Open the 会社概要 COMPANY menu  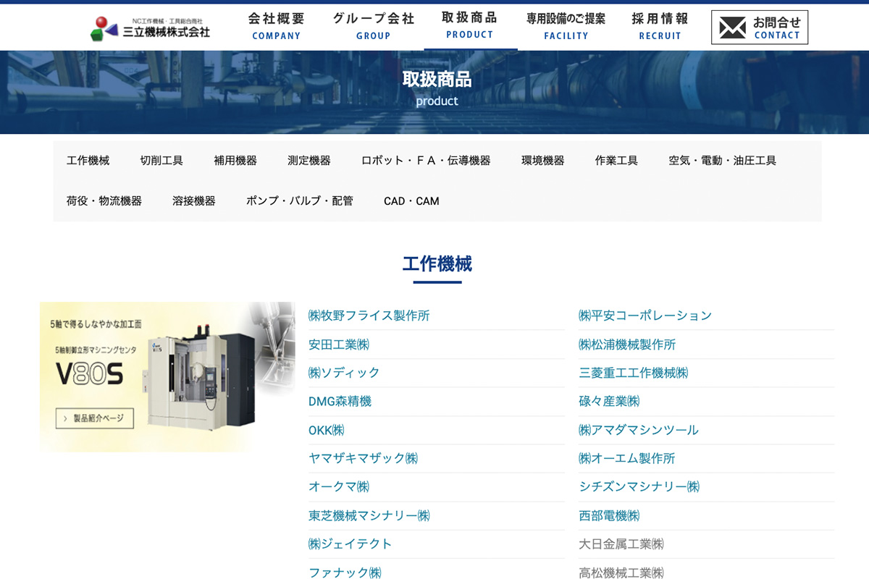click(276, 26)
